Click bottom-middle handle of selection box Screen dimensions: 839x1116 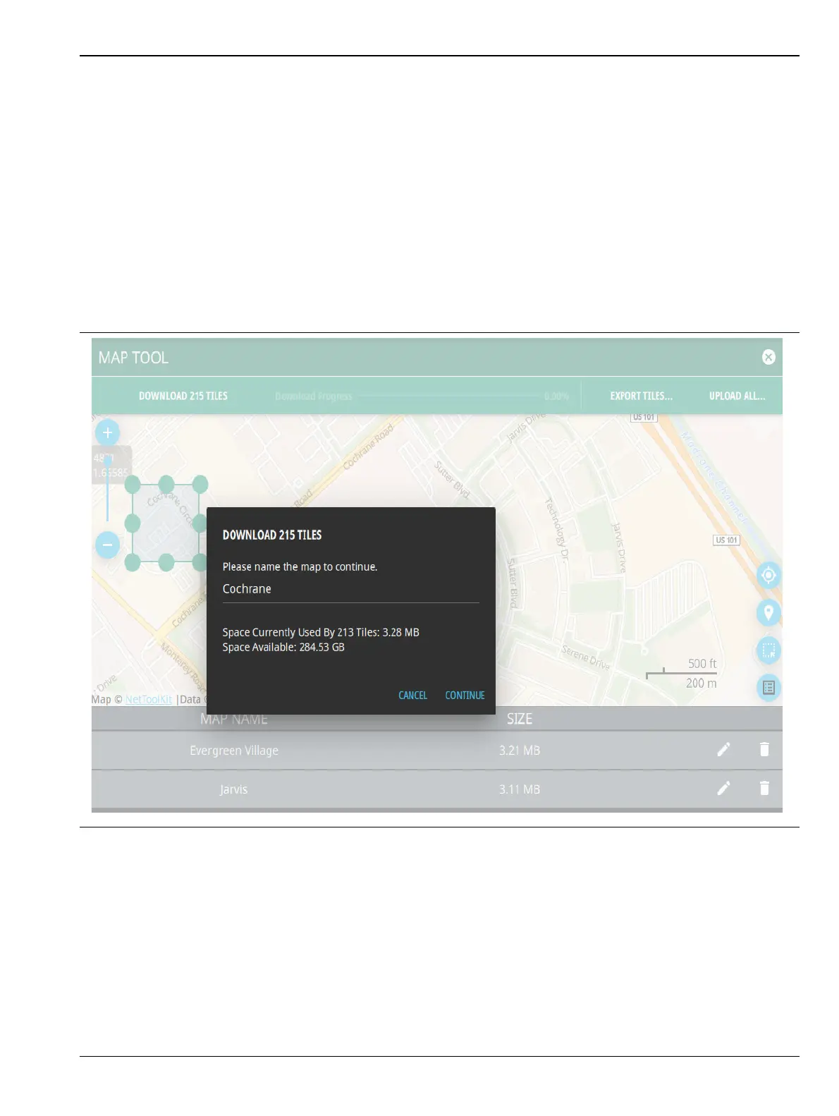point(166,562)
